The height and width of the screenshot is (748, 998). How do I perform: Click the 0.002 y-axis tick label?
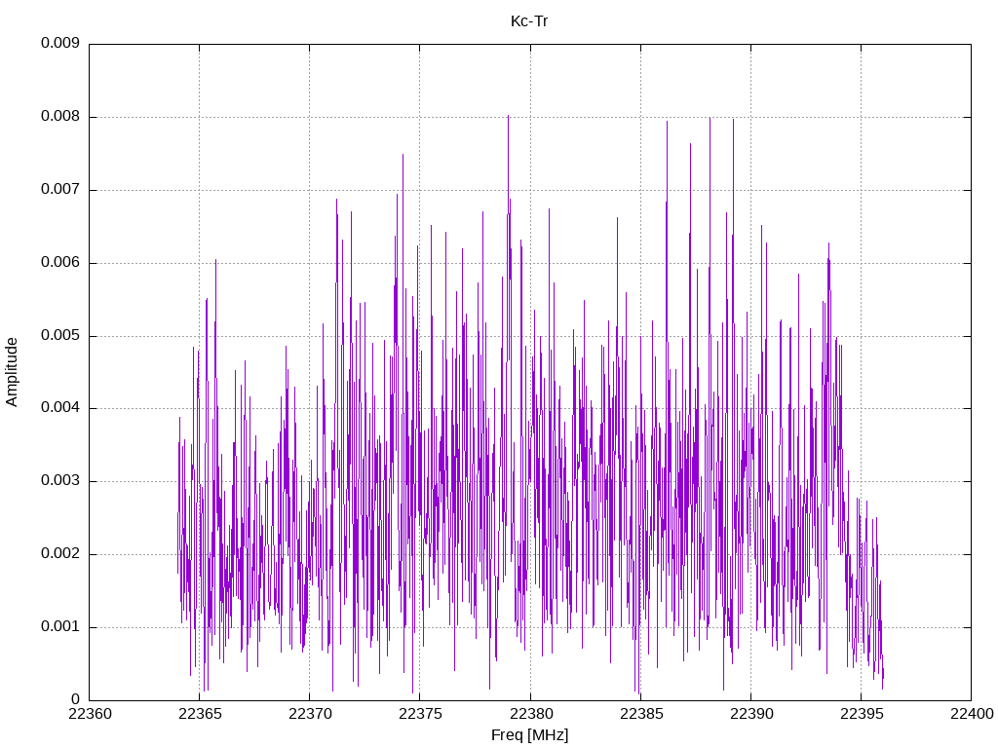click(x=60, y=553)
